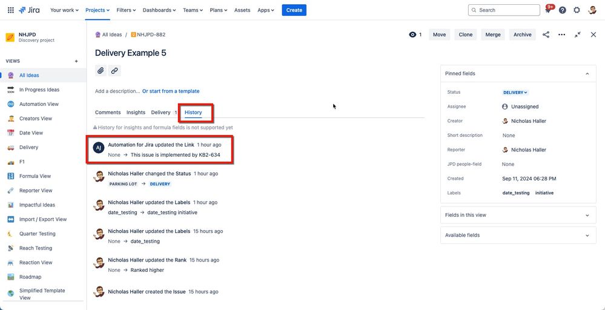Open the Reaction View

[x=36, y=263]
